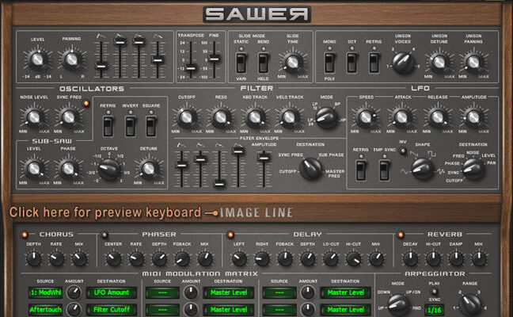Open the LFO Amount destination dropdown
Image resolution: width=513 pixels, height=317 pixels.
109,292
